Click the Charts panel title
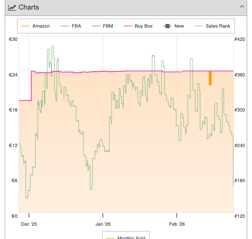 click(29, 7)
